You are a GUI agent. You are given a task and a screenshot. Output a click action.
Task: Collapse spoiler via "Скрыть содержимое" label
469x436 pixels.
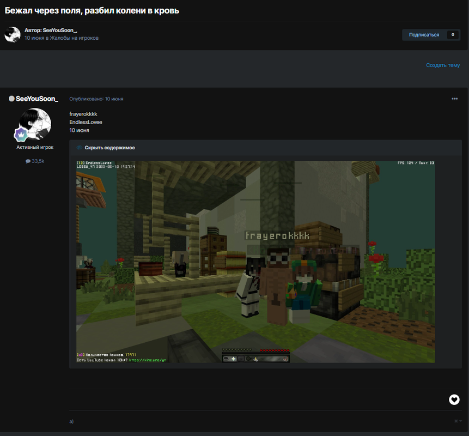pos(109,148)
